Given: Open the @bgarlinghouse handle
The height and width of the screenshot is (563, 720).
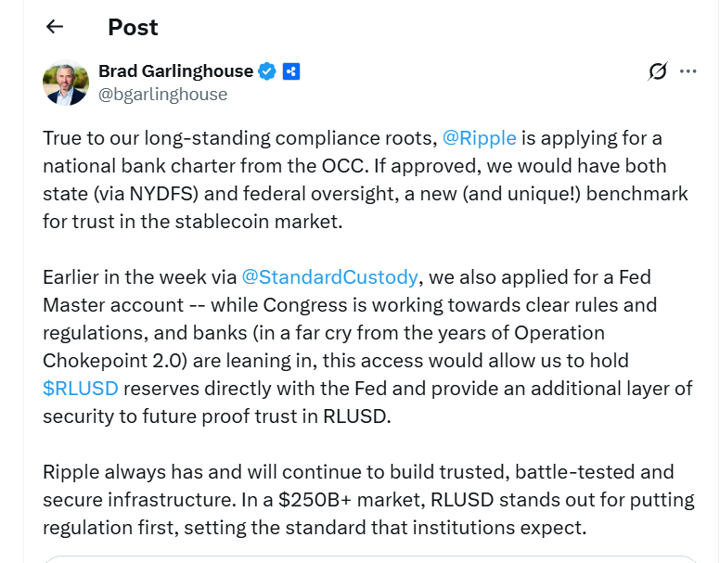Looking at the screenshot, I should 162,94.
